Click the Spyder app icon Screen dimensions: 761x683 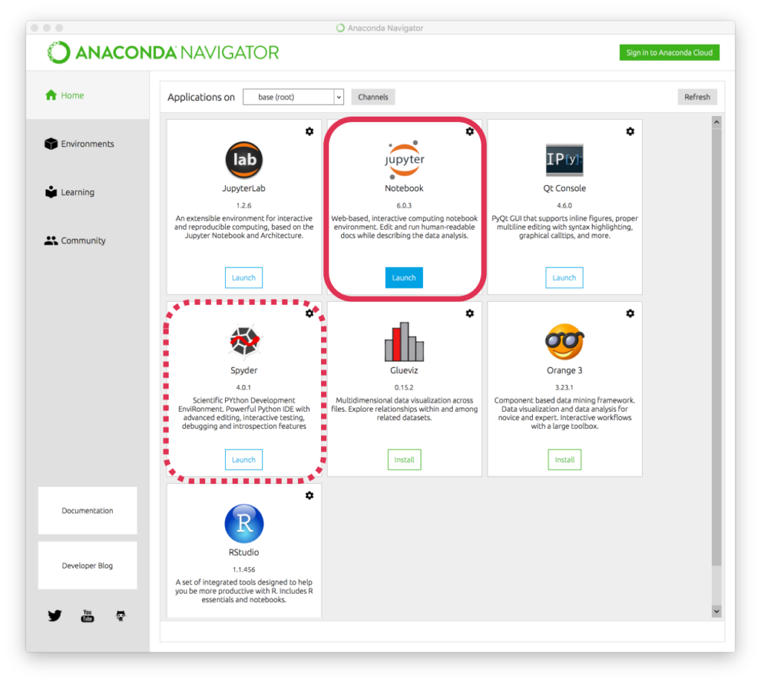(x=244, y=341)
